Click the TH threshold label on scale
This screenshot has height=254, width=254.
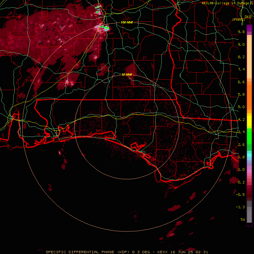click(242, 220)
